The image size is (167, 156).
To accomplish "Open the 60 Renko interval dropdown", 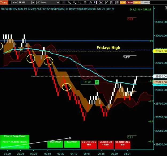I will point(48,2).
